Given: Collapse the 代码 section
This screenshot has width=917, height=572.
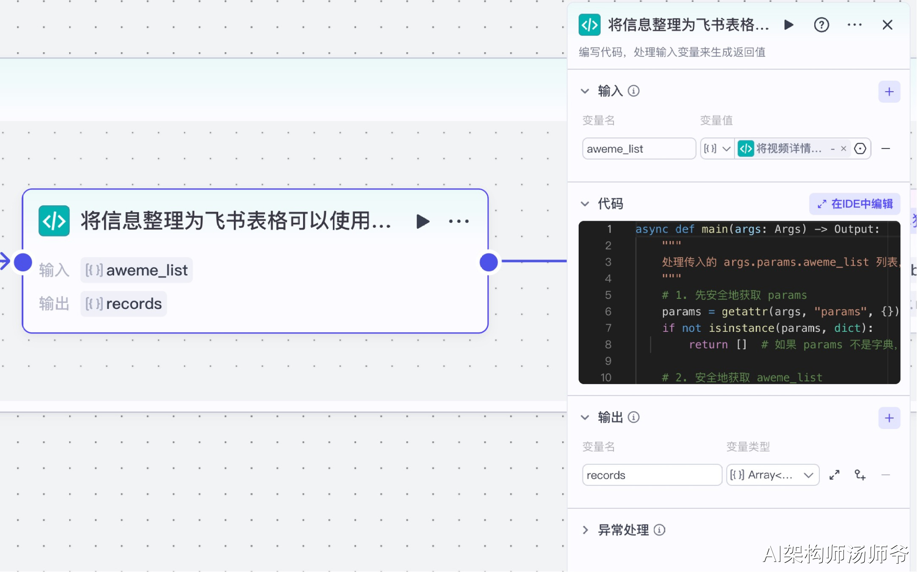Looking at the screenshot, I should pyautogui.click(x=585, y=204).
